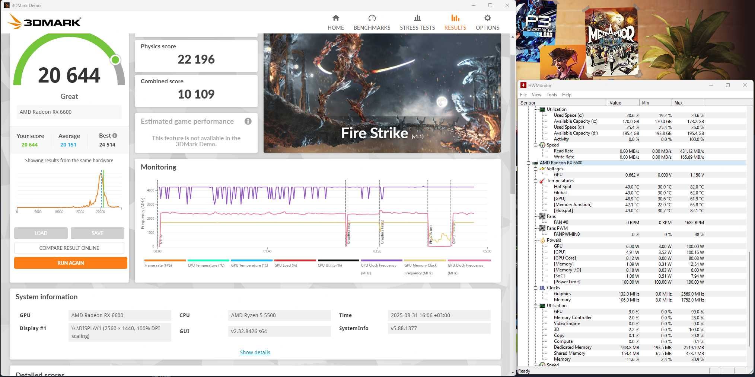
Task: Open the File menu in HWMonitor
Action: click(523, 95)
